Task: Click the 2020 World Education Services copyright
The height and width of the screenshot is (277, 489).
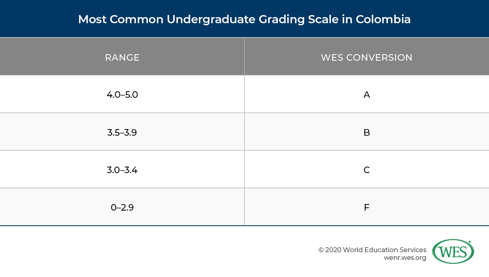Action: pyautogui.click(x=372, y=250)
